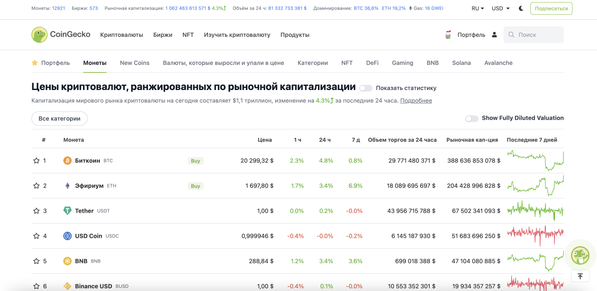Click the Подписаться button

(551, 8)
